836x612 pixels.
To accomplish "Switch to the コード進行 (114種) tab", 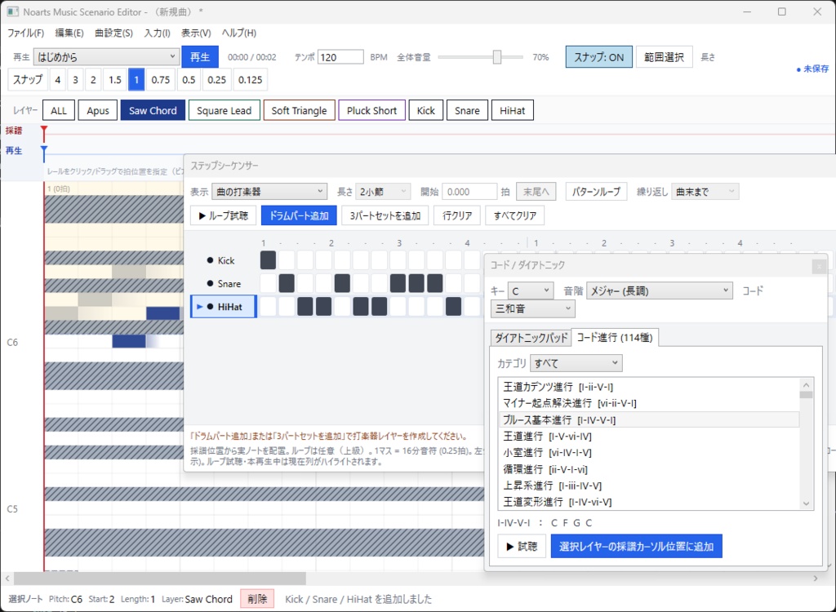I will (x=615, y=338).
